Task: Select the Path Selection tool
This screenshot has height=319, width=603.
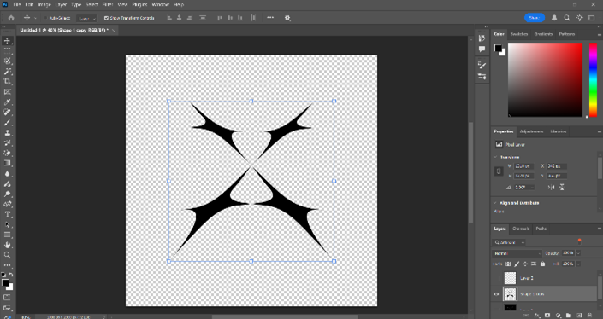Action: [x=8, y=224]
